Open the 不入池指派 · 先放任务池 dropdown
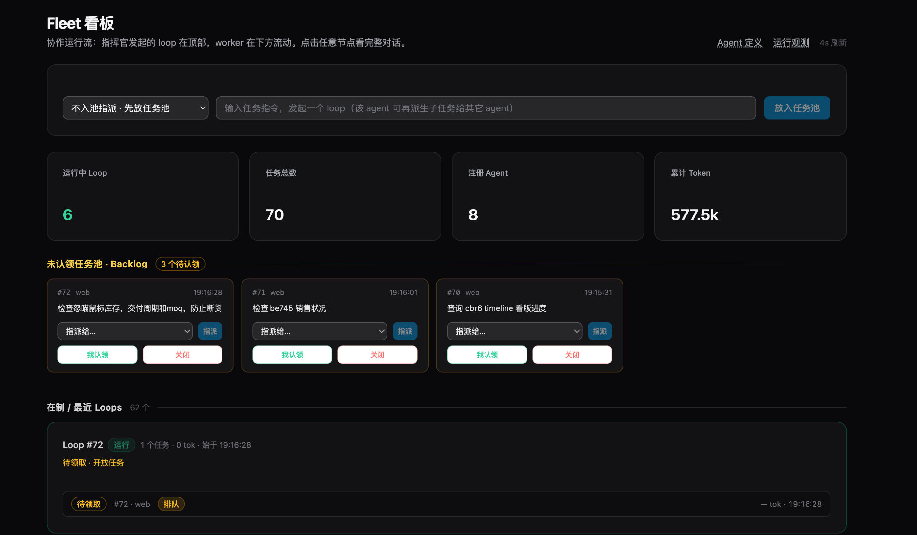 [x=135, y=108]
